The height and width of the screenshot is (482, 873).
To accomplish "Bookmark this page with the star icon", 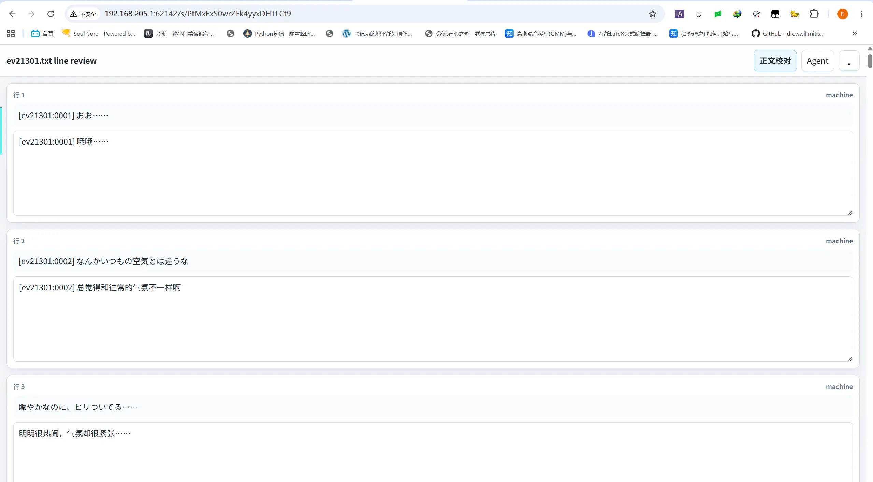I will [x=653, y=14].
